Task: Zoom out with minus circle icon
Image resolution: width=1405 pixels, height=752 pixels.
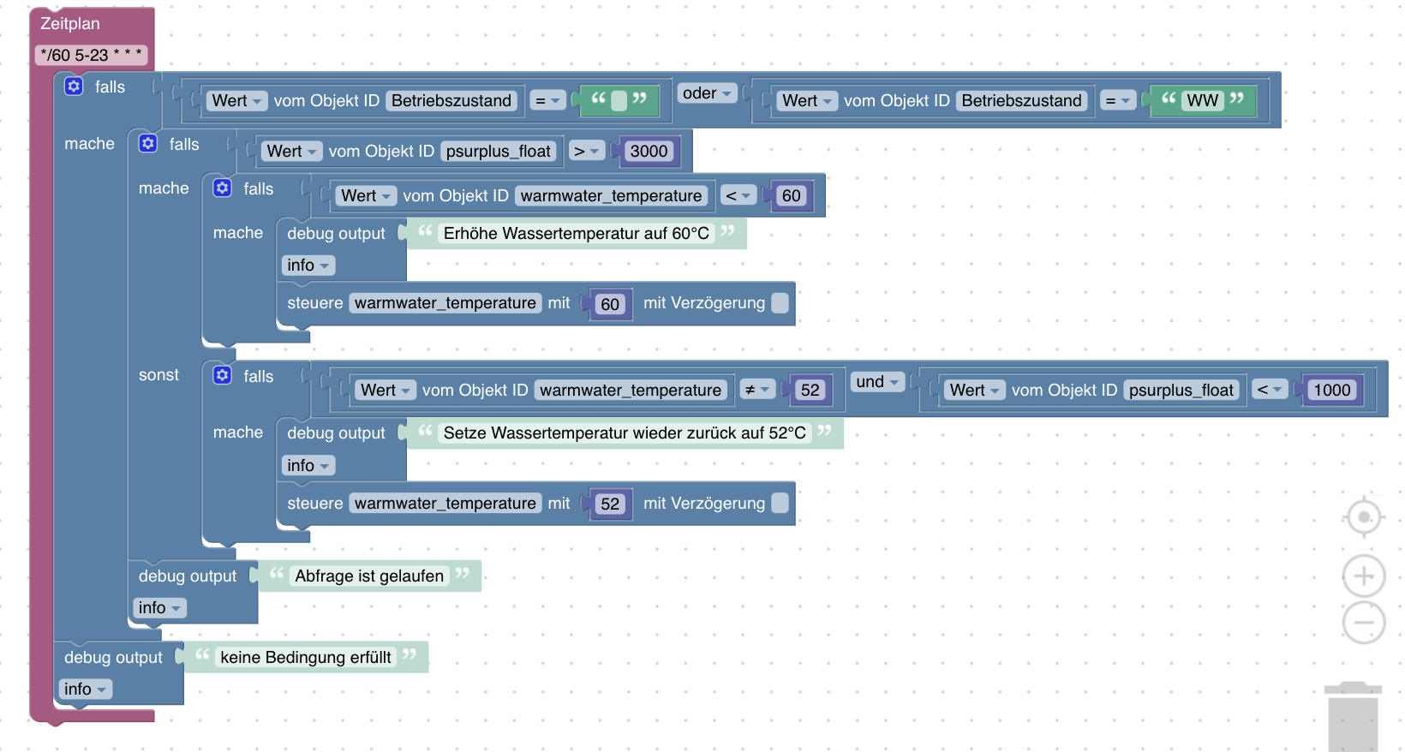Action: (x=1364, y=623)
